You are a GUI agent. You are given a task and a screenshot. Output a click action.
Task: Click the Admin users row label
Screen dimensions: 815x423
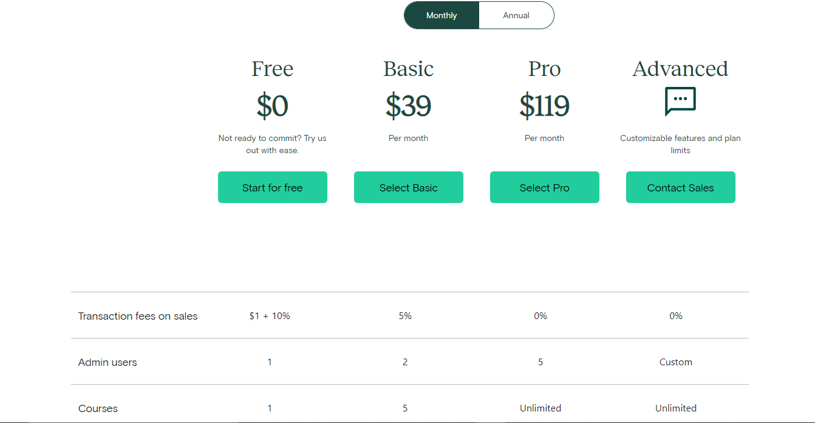[107, 362]
